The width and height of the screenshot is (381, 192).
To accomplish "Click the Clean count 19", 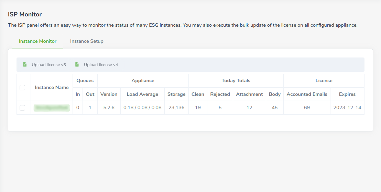I will [198, 107].
